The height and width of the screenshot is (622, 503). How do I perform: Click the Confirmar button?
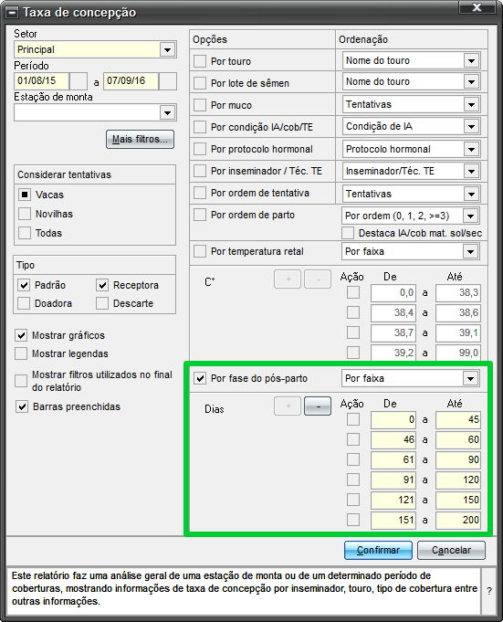378,550
